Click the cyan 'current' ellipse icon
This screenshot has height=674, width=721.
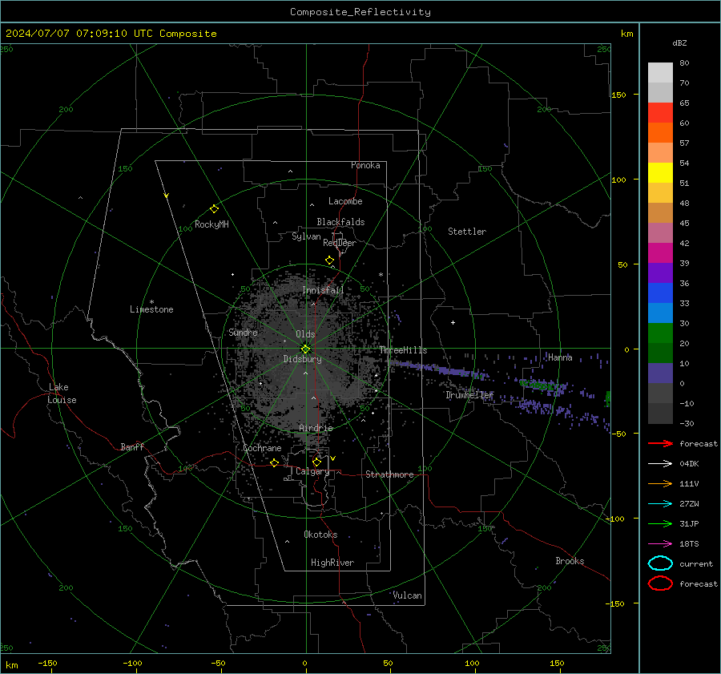pyautogui.click(x=660, y=563)
